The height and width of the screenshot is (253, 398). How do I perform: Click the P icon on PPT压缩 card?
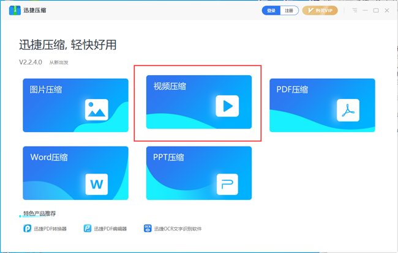(227, 184)
